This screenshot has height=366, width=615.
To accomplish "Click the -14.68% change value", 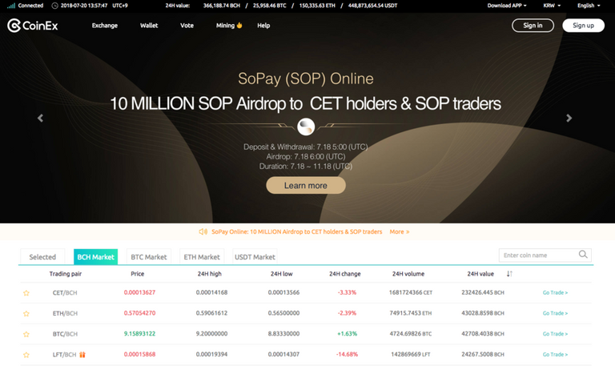I will tap(347, 354).
